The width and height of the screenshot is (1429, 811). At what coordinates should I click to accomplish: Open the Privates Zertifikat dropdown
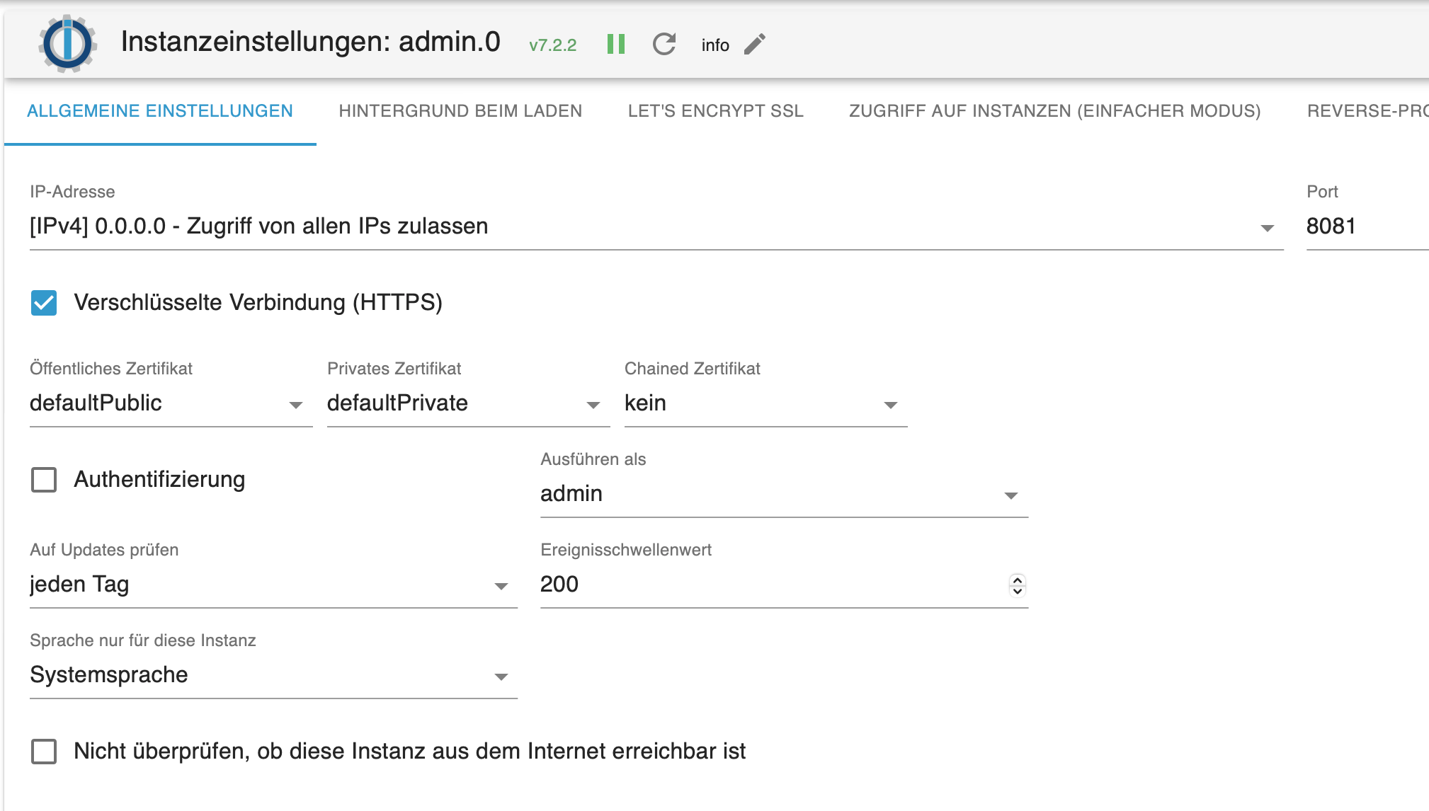click(468, 403)
